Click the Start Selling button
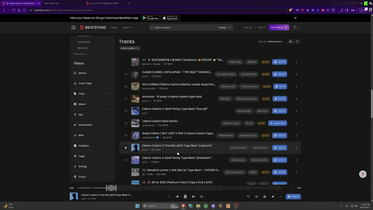 click(x=279, y=27)
